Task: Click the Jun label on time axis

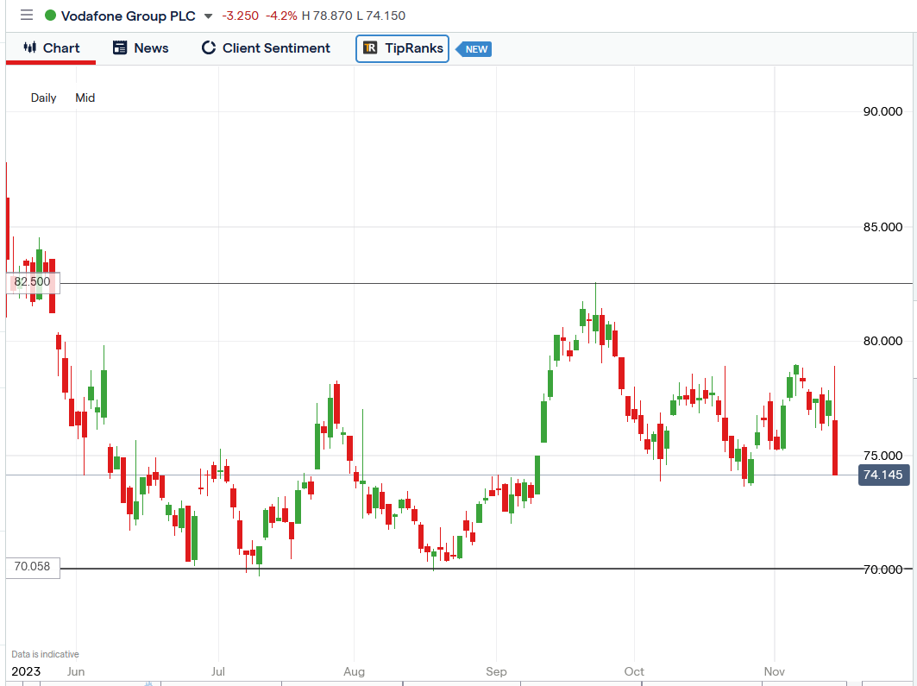Action: pyautogui.click(x=75, y=671)
